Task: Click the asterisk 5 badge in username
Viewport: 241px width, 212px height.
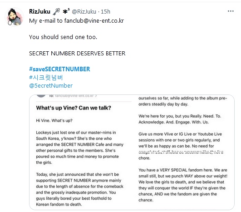Action: (66, 11)
